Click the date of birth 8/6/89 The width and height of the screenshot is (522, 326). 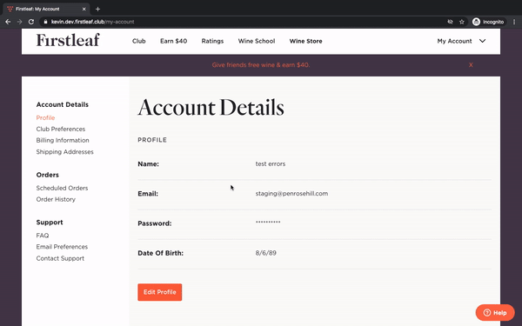coord(265,253)
